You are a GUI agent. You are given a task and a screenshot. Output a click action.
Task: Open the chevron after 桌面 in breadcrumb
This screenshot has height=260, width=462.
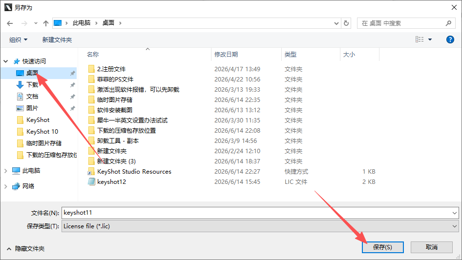tap(120, 23)
